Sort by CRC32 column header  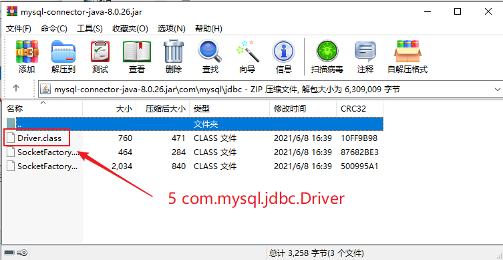click(x=359, y=109)
